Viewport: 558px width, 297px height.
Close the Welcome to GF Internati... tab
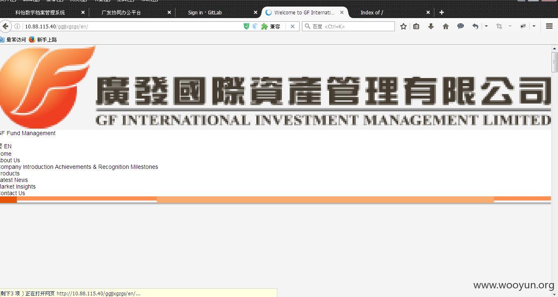point(342,13)
